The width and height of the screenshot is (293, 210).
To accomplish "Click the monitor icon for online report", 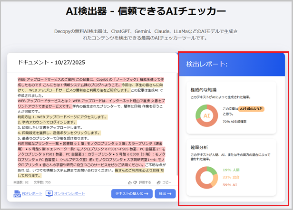I will click(x=50, y=194).
